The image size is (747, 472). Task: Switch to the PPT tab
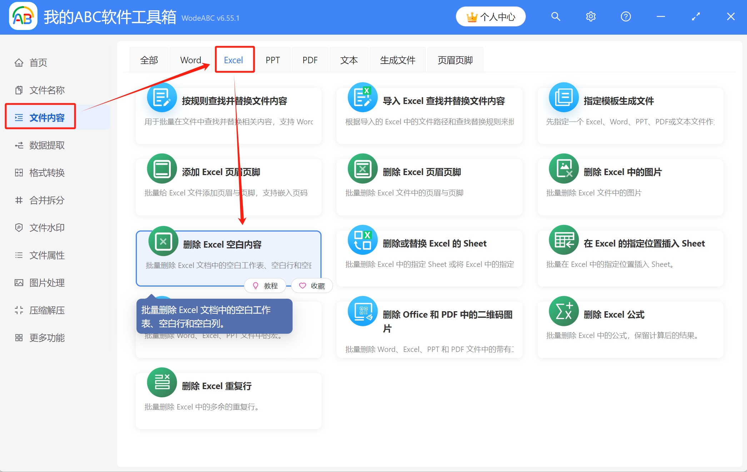[x=273, y=60]
